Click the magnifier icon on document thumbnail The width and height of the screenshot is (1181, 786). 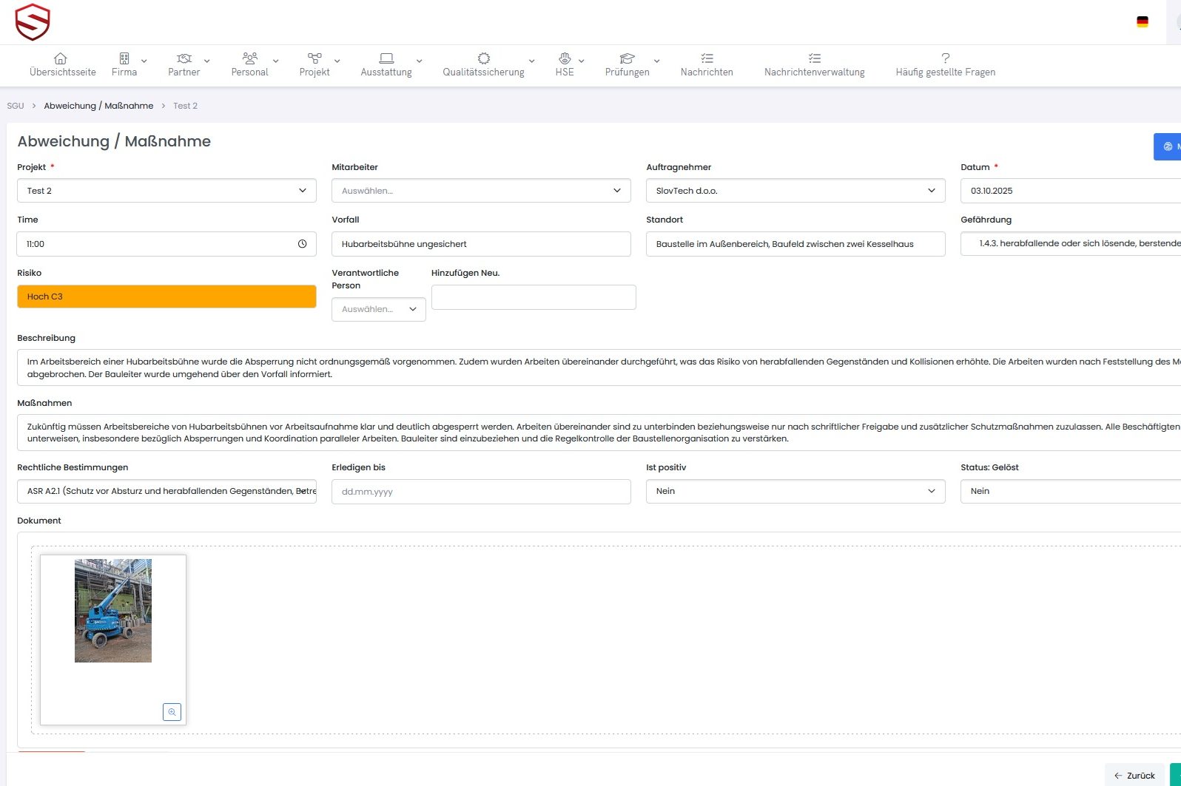point(172,712)
